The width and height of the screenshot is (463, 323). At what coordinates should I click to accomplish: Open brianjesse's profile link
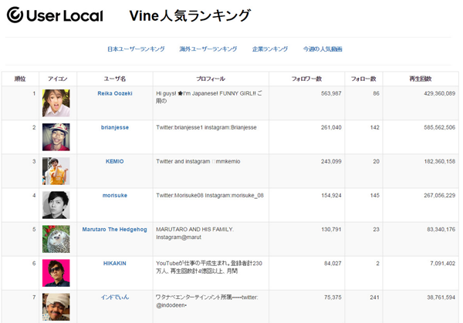pyautogui.click(x=115, y=127)
